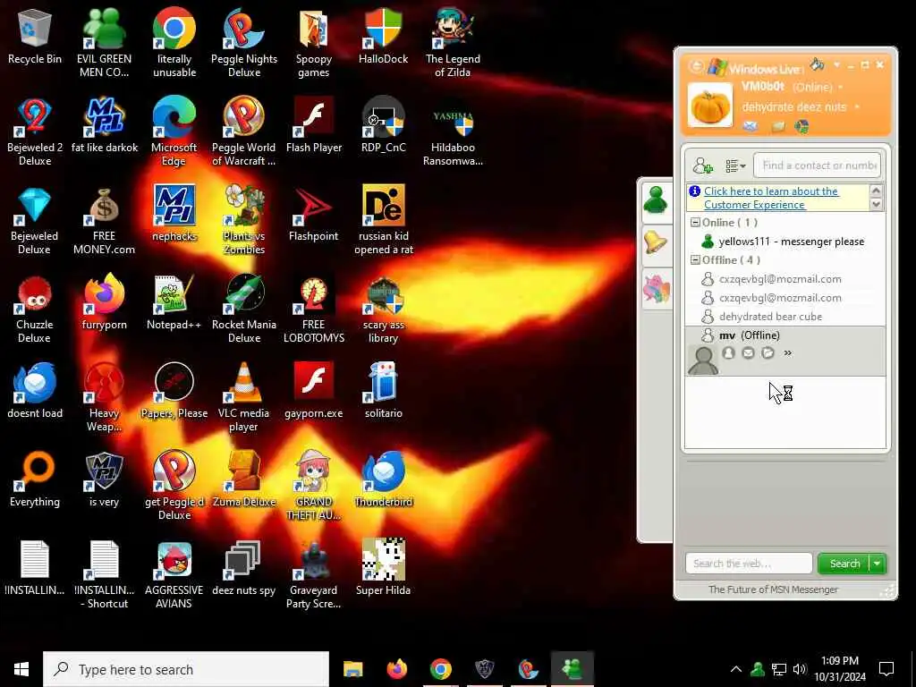Open Chrome from the taskbar

pyautogui.click(x=441, y=669)
